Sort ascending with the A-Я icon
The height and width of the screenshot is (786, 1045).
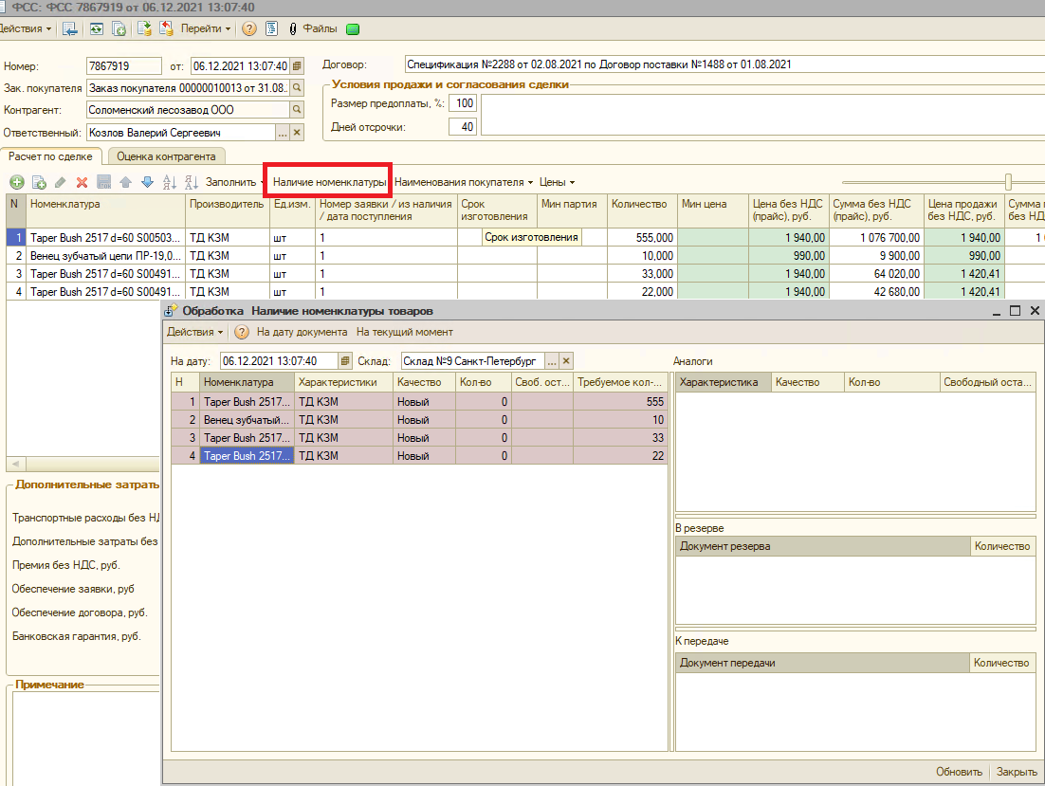point(170,182)
